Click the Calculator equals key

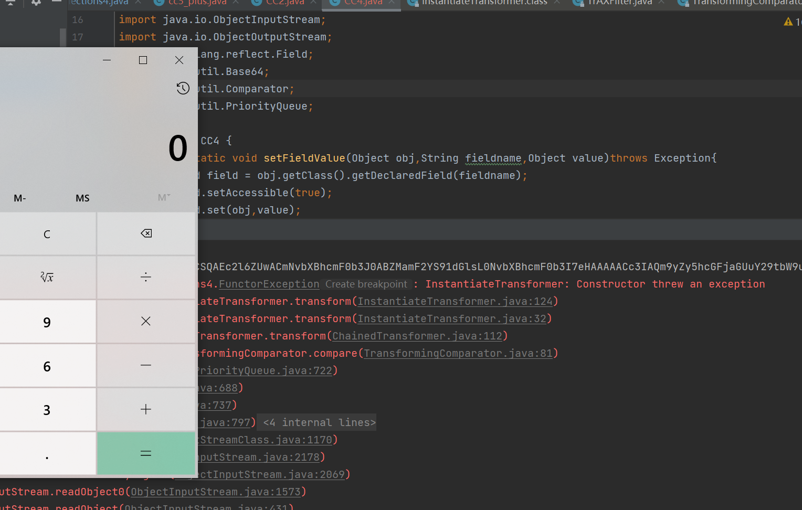click(146, 453)
